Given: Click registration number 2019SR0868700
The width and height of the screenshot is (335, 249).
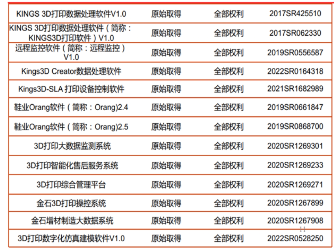Looking at the screenshot, I should coord(295,127).
